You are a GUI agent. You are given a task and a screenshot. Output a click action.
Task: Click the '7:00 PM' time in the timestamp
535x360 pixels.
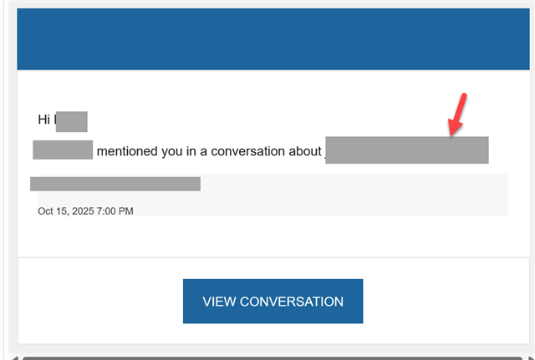coord(115,211)
